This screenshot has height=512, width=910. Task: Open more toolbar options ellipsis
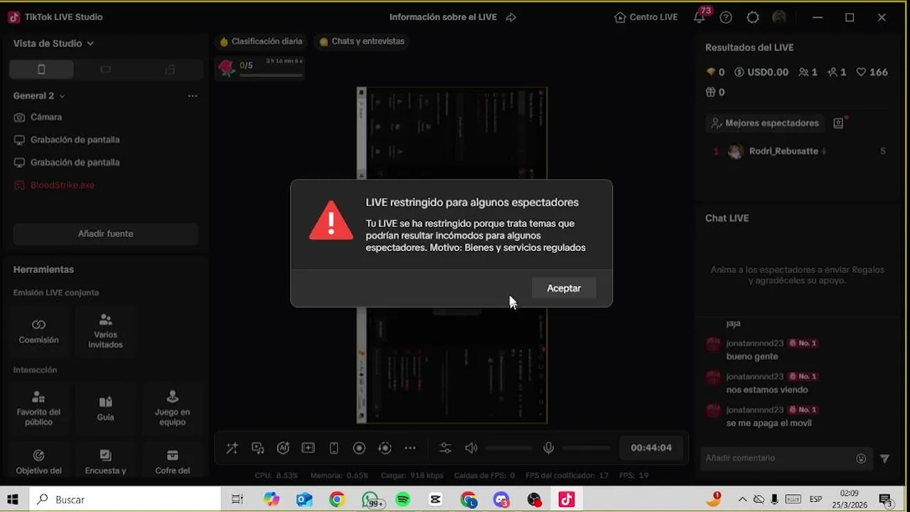pyautogui.click(x=410, y=448)
